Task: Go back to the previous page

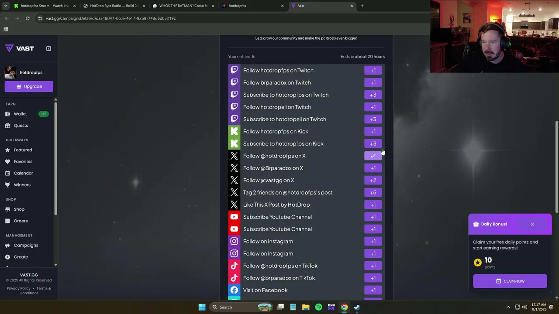Action: (x=7, y=18)
